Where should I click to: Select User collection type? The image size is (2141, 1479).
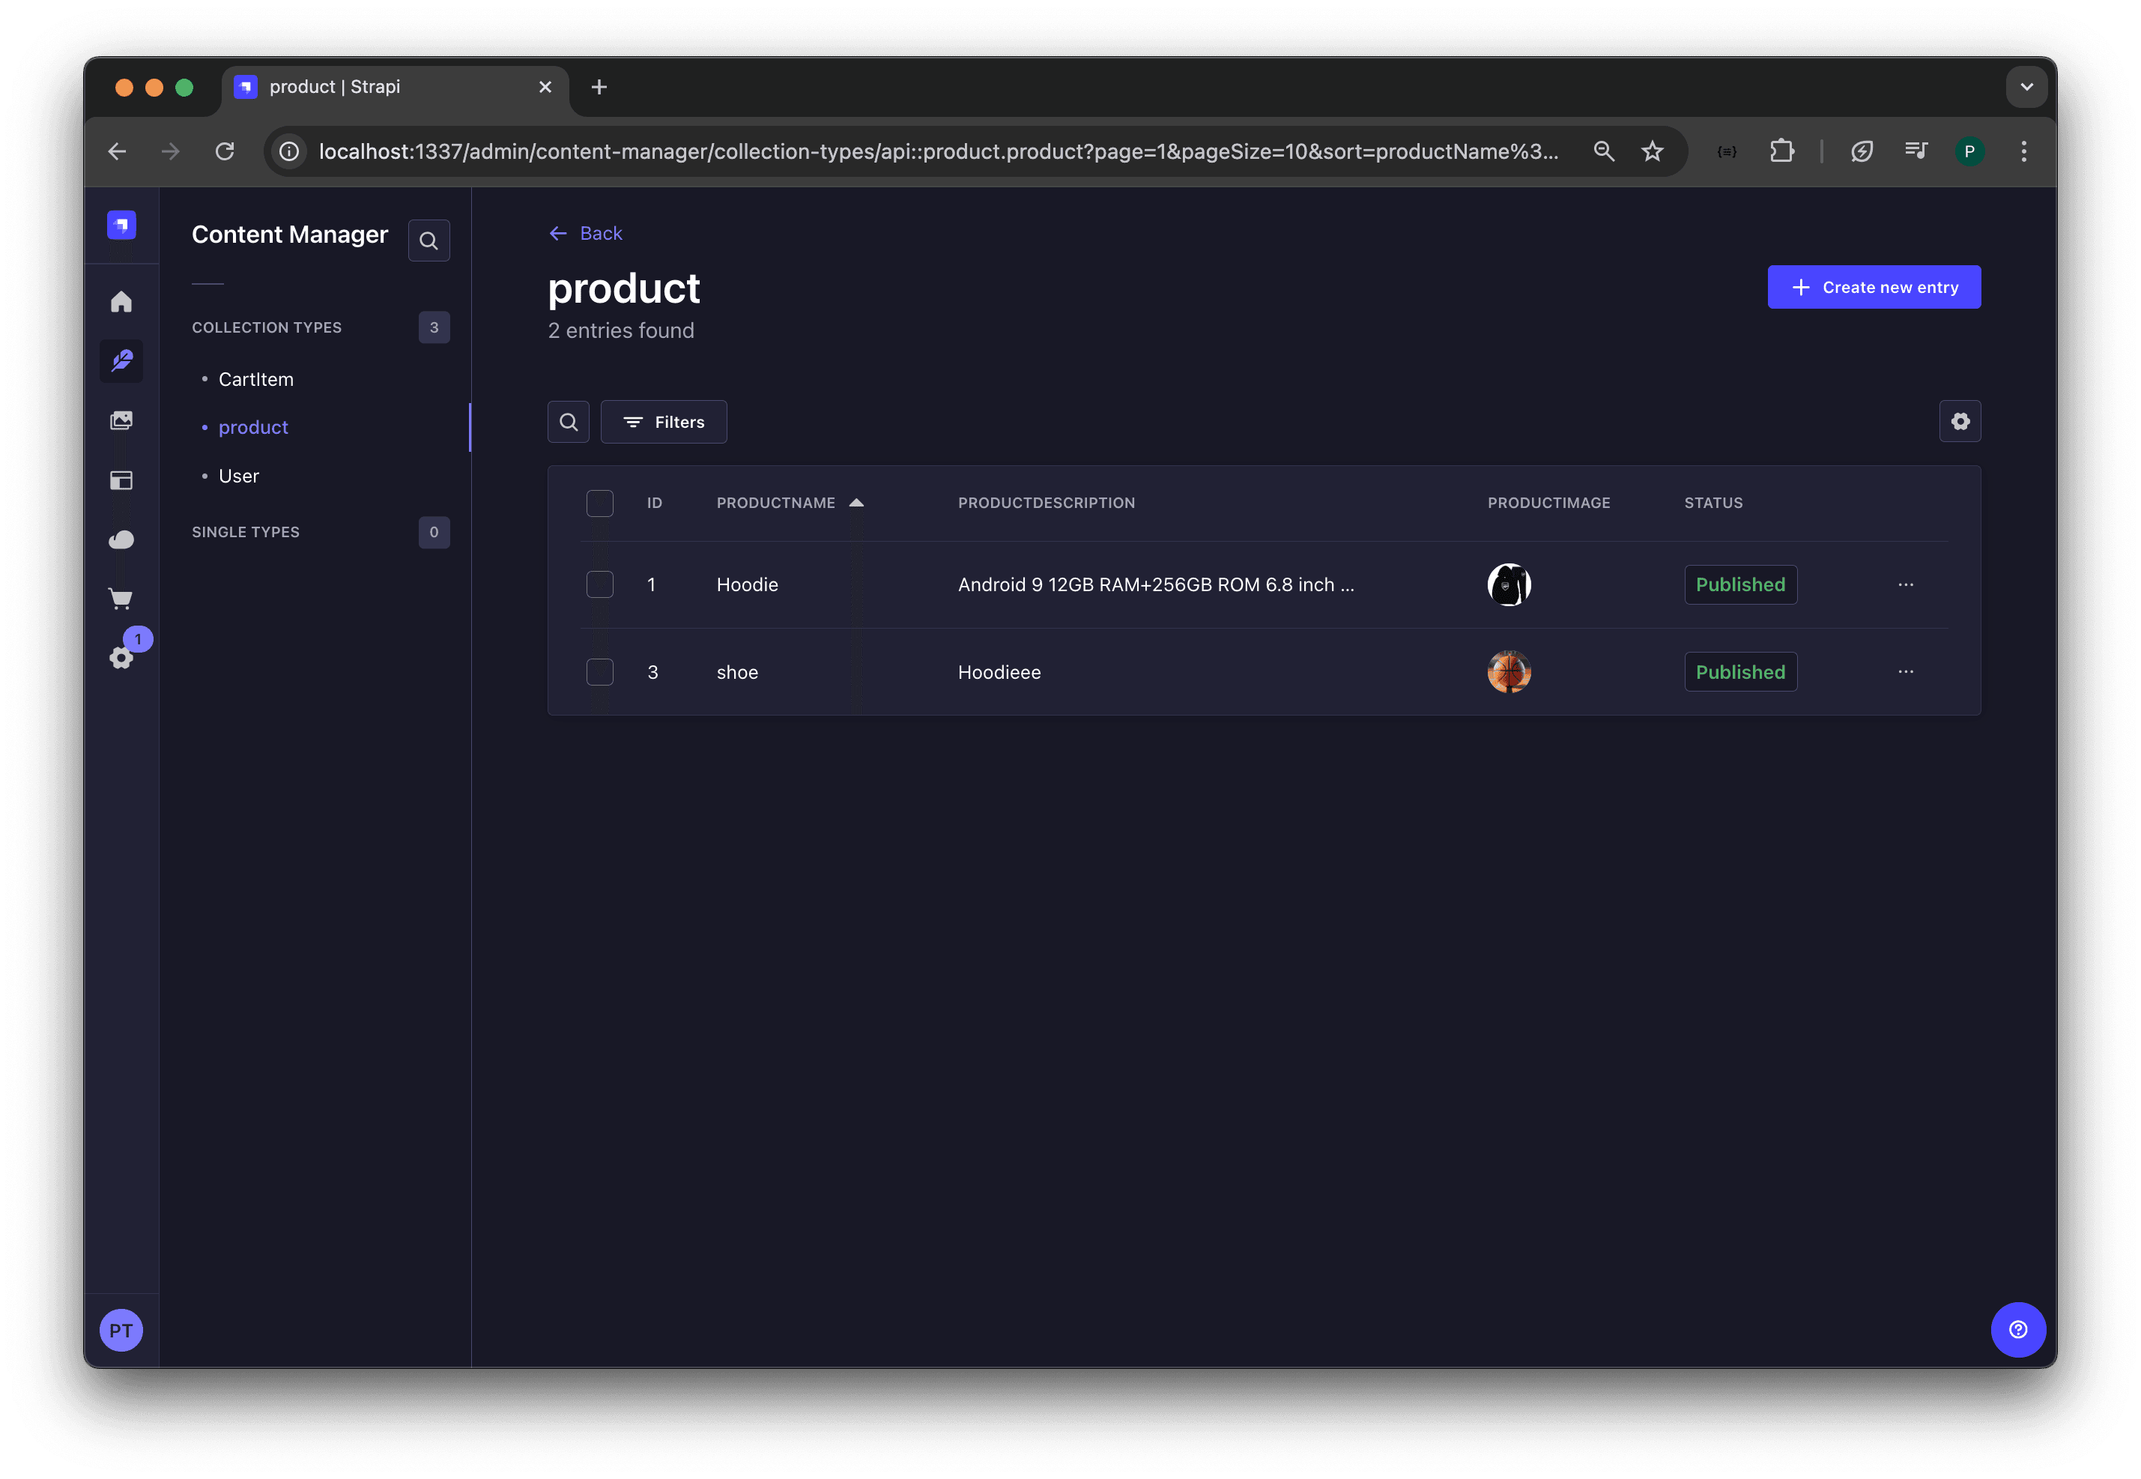pyautogui.click(x=239, y=475)
